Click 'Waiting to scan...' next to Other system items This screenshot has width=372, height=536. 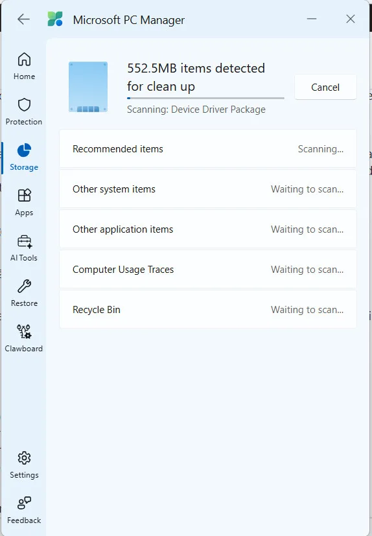pos(307,189)
